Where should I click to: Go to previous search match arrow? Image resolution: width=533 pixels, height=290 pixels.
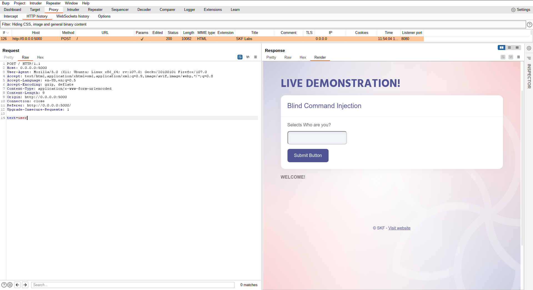pos(17,285)
